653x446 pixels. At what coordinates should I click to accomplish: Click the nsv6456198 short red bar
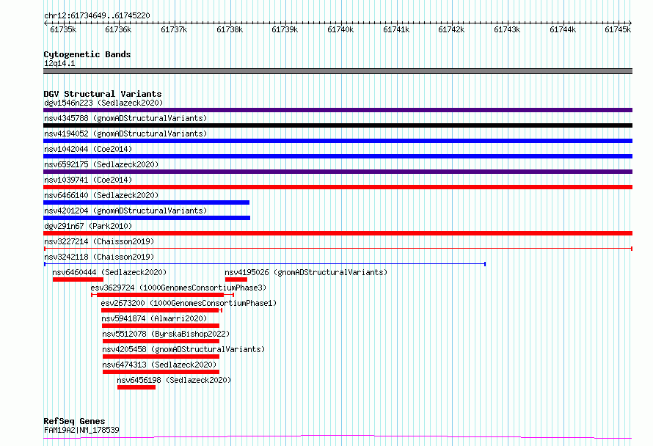[136, 387]
